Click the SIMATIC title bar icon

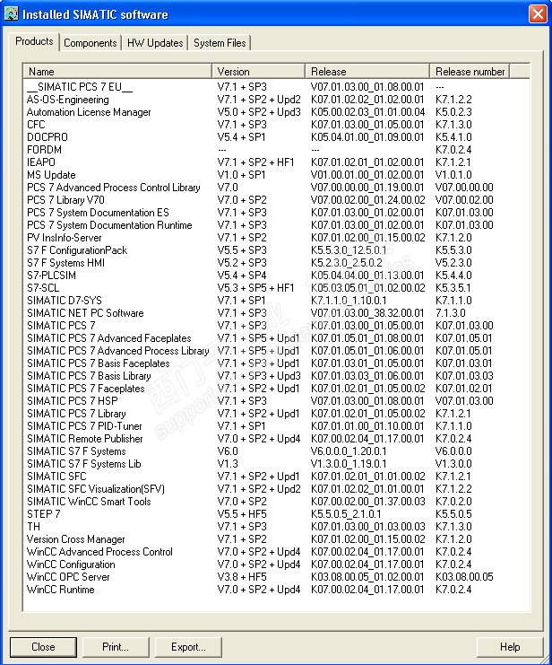pyautogui.click(x=12, y=13)
